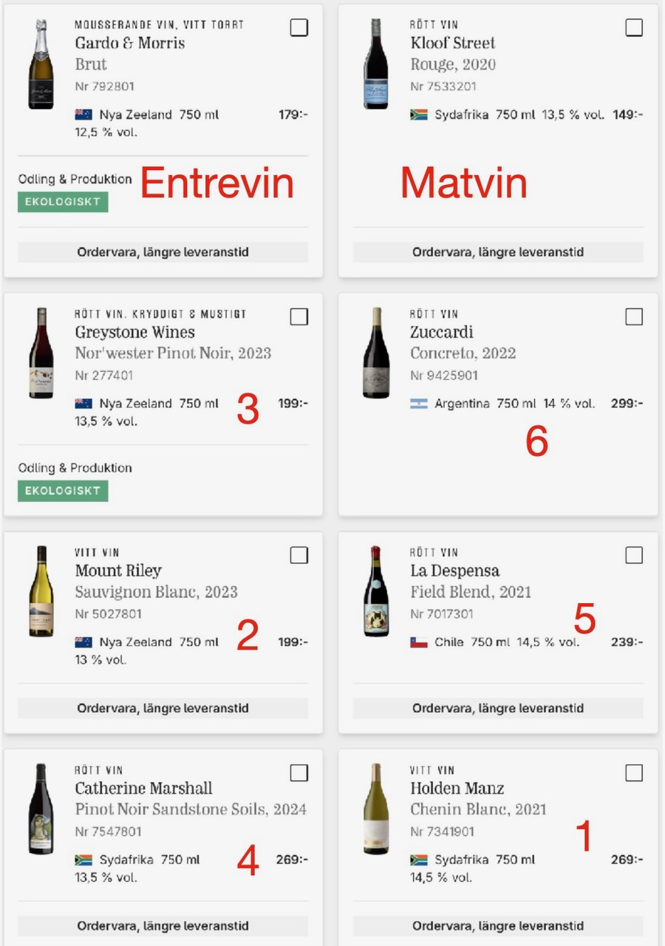Image resolution: width=665 pixels, height=946 pixels.
Task: Click the EKOLOGISKT badge under Greystone Wines
Action: point(63,491)
